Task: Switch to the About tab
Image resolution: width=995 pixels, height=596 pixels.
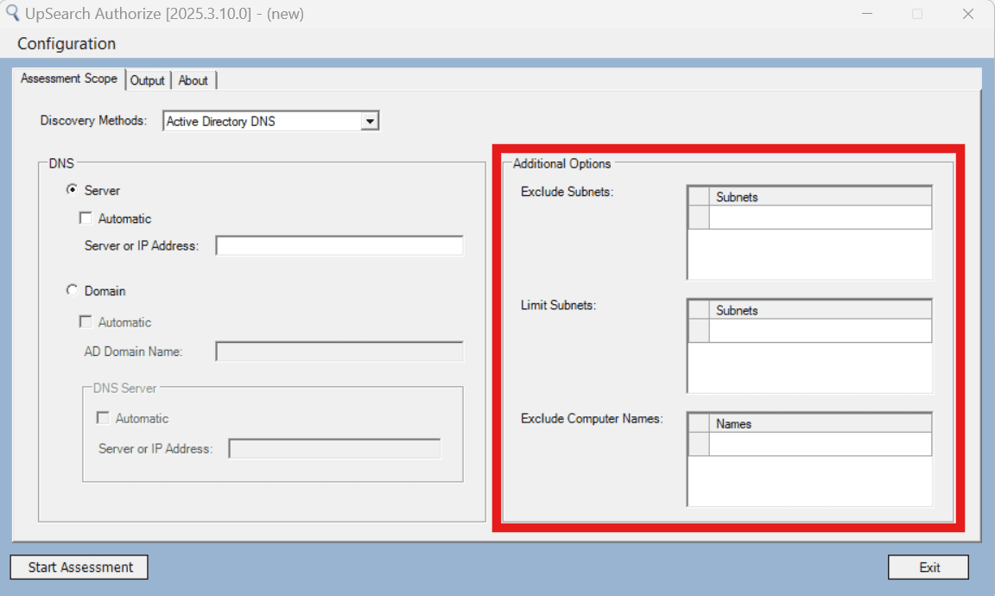Action: (x=193, y=80)
